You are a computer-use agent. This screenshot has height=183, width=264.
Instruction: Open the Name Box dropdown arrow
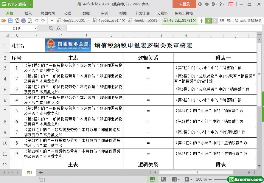pyautogui.click(x=35, y=29)
